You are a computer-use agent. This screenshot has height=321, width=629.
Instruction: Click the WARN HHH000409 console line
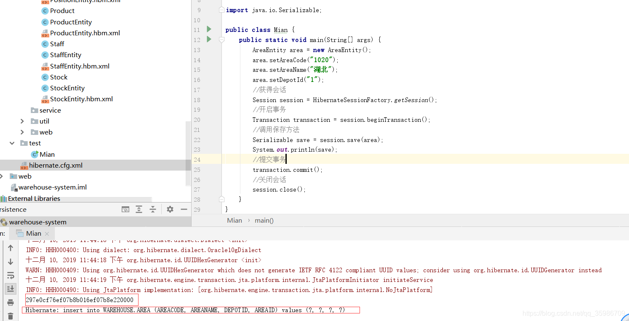tap(314, 270)
